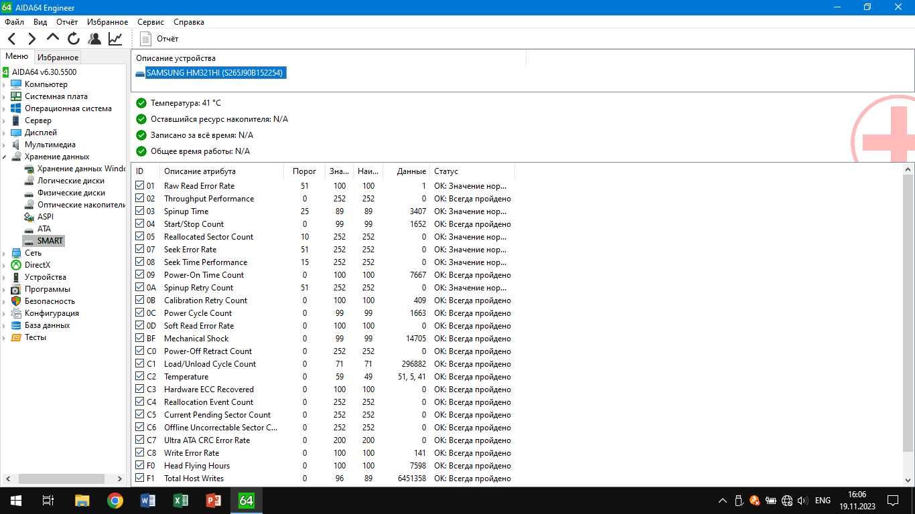This screenshot has height=514, width=915.
Task: Open the ATA tree item
Action: (44, 229)
